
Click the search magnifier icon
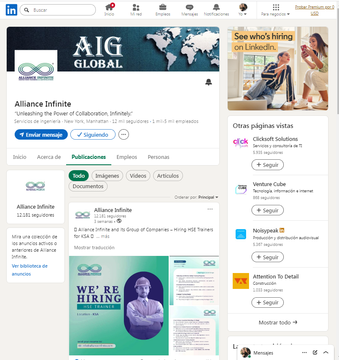(27, 10)
